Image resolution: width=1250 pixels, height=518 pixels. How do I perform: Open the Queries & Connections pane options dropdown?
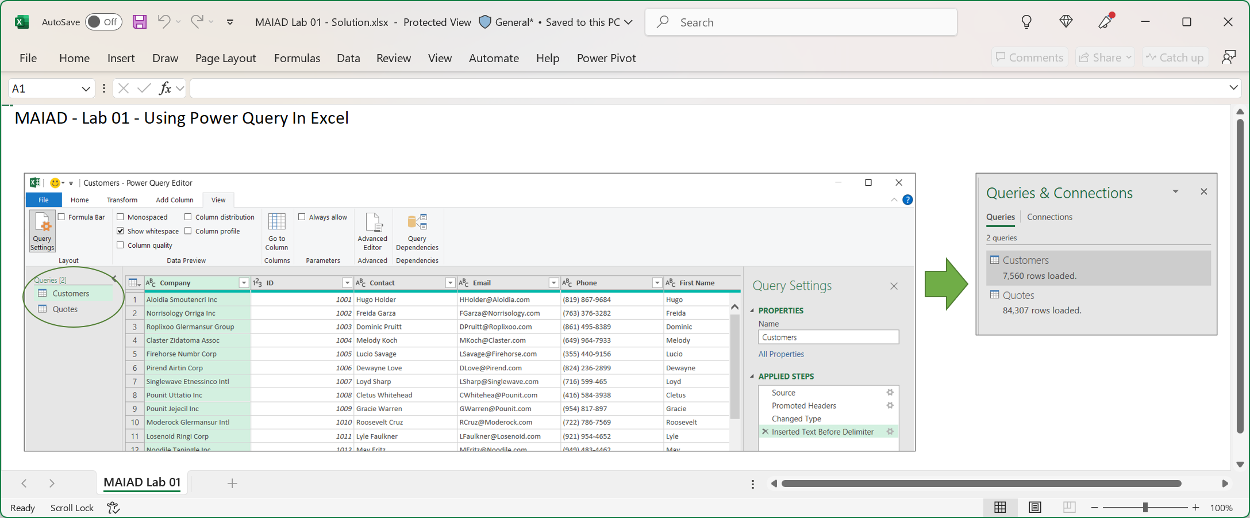[x=1175, y=191]
